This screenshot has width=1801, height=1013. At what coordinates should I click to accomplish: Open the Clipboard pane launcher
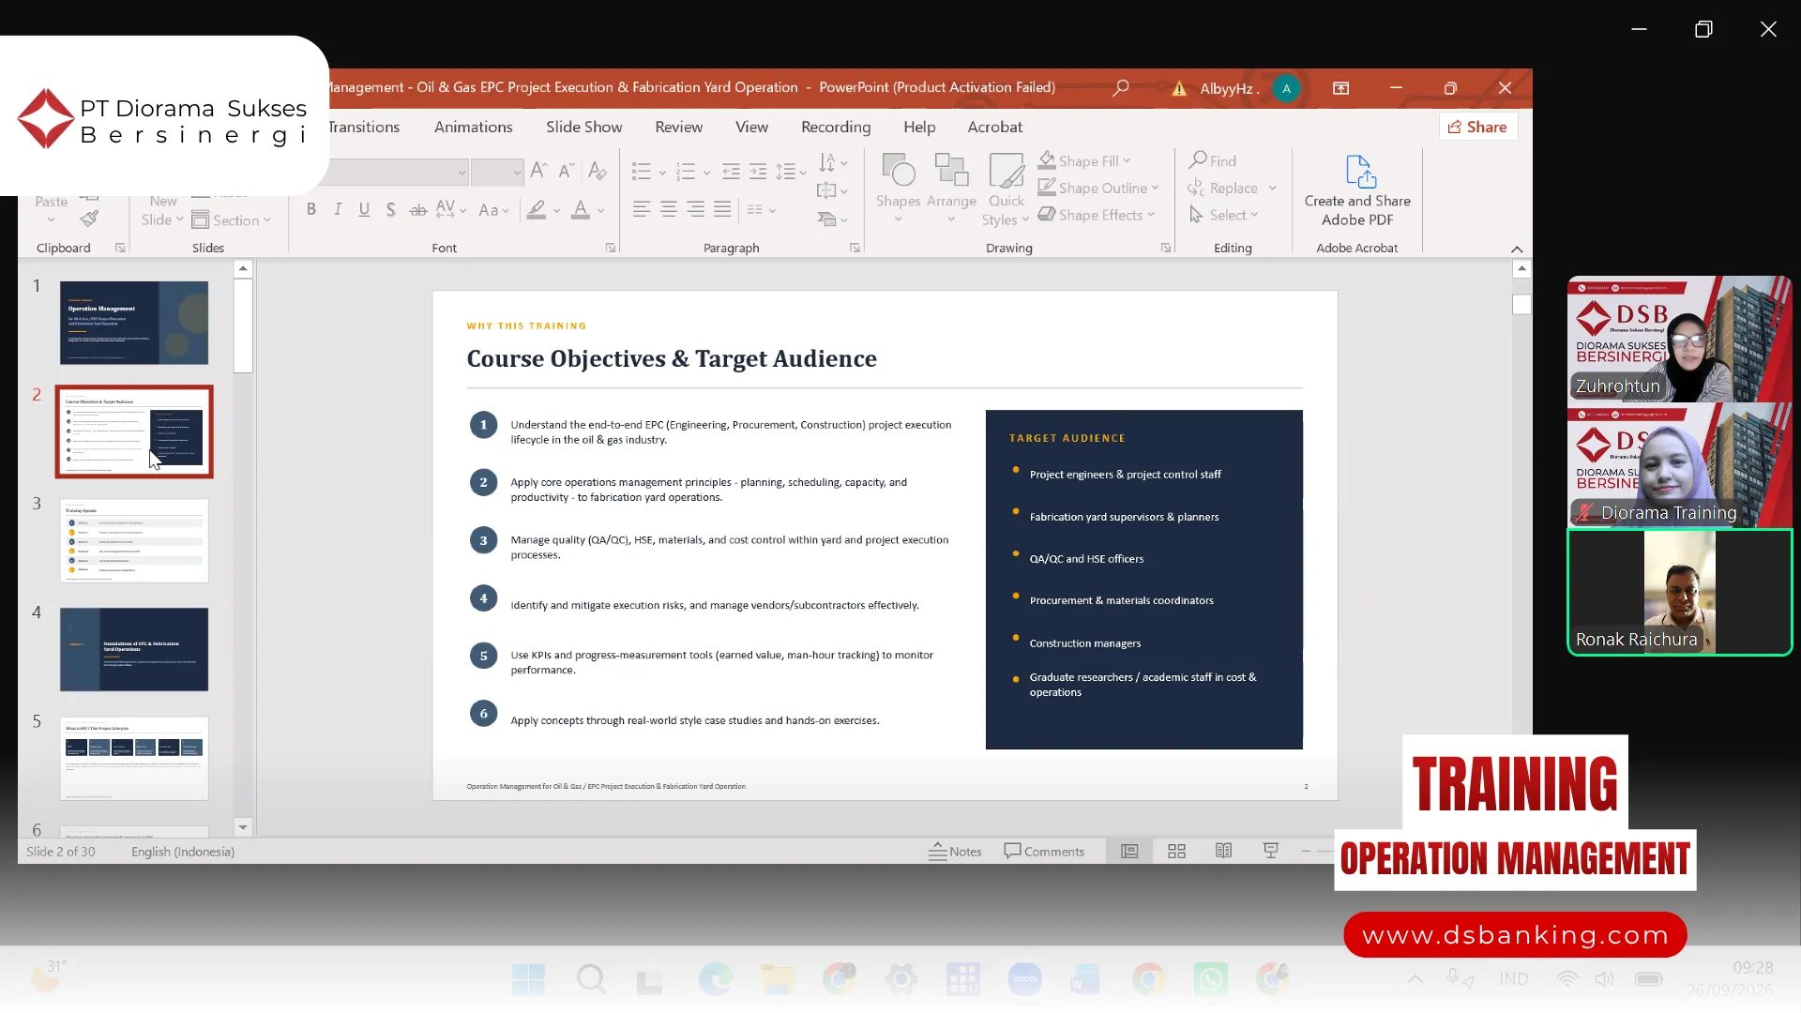pos(120,248)
